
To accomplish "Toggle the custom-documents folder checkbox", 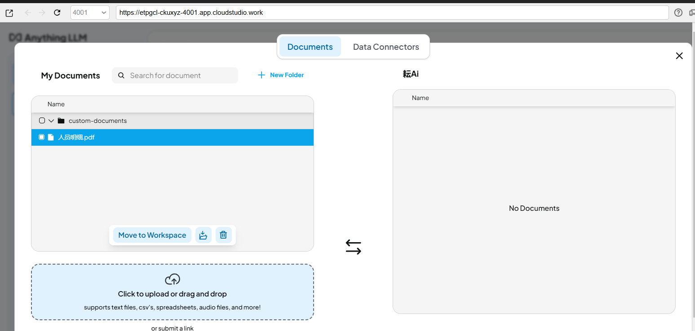I will pos(42,121).
